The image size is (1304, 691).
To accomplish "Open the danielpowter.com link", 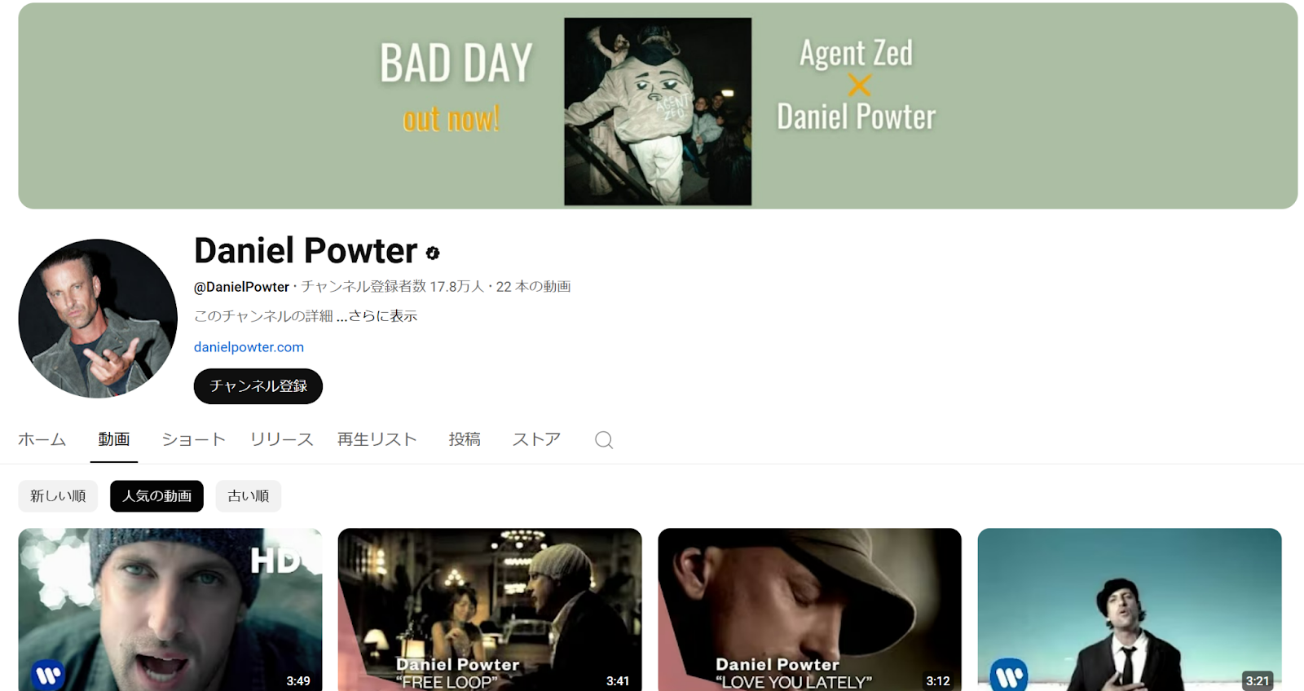I will 249,347.
